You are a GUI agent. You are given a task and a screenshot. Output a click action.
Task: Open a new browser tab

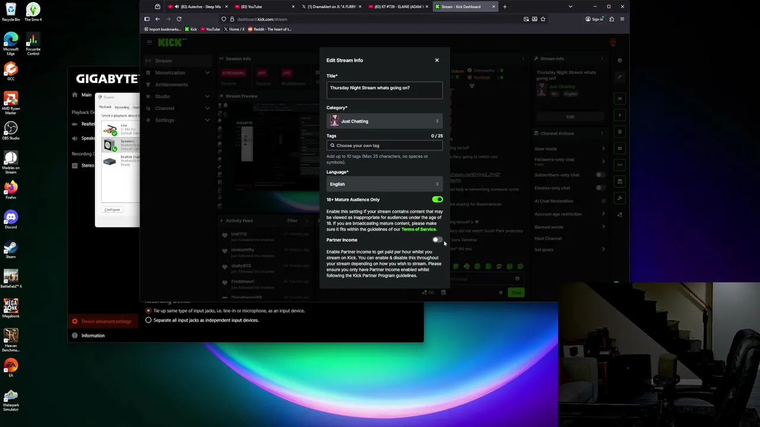505,7
